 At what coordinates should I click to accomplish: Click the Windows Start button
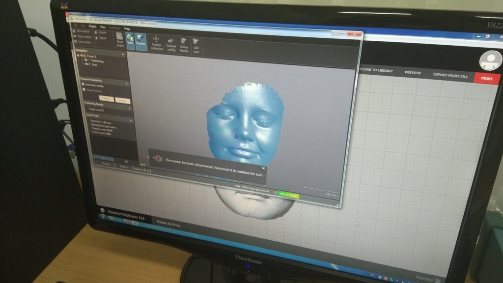(x=103, y=217)
